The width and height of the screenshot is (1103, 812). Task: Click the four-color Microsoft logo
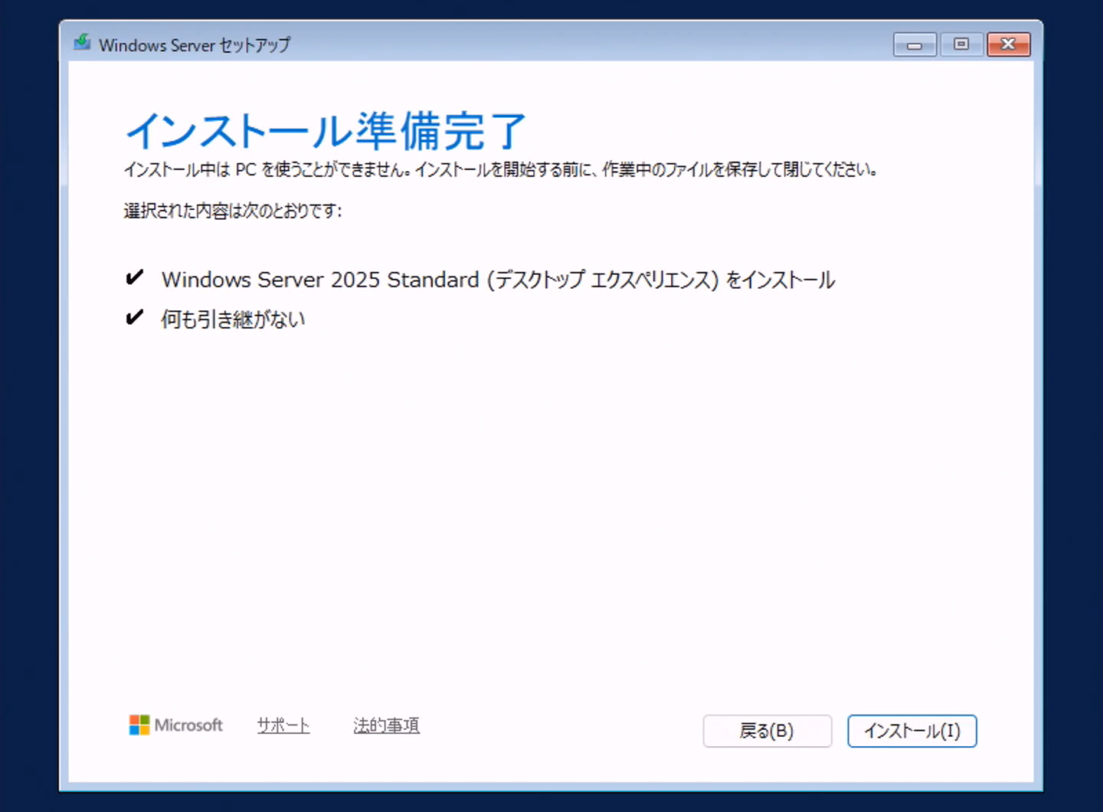(139, 725)
